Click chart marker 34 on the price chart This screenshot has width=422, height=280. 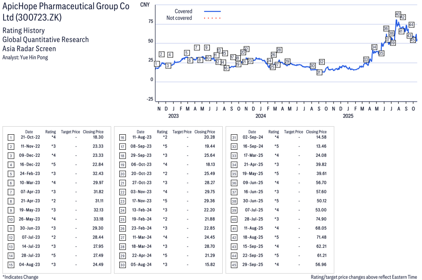374,47
